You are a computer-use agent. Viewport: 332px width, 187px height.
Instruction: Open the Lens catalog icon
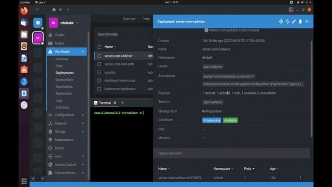click(x=38, y=23)
